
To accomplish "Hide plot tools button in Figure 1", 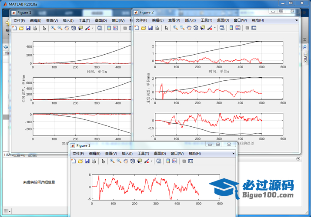I will (x=124, y=28).
